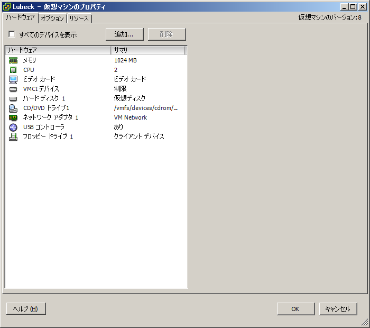Image resolution: width=370 pixels, height=328 pixels.
Task: Open the リソース tab
Action: click(79, 18)
